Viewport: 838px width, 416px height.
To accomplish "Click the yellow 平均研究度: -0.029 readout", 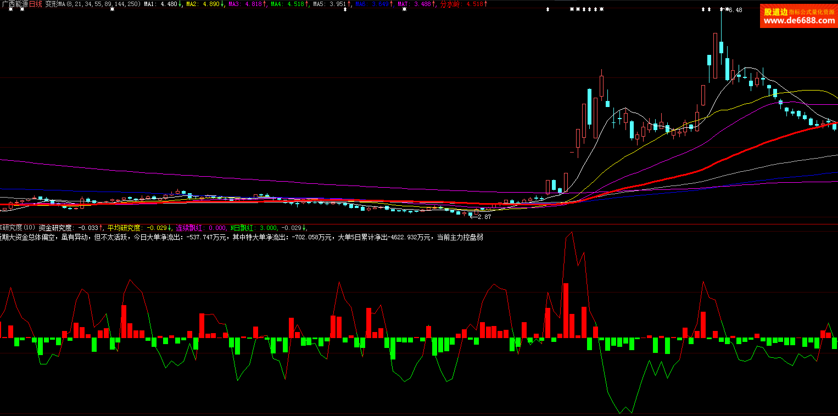I will pos(138,227).
